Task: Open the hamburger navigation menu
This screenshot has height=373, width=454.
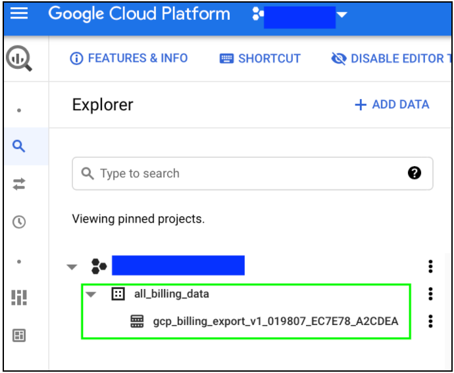Action: pos(19,13)
